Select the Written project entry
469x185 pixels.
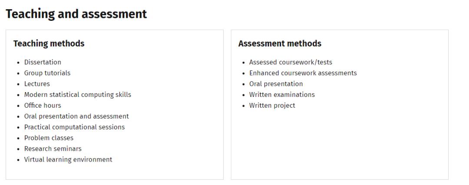coord(272,106)
